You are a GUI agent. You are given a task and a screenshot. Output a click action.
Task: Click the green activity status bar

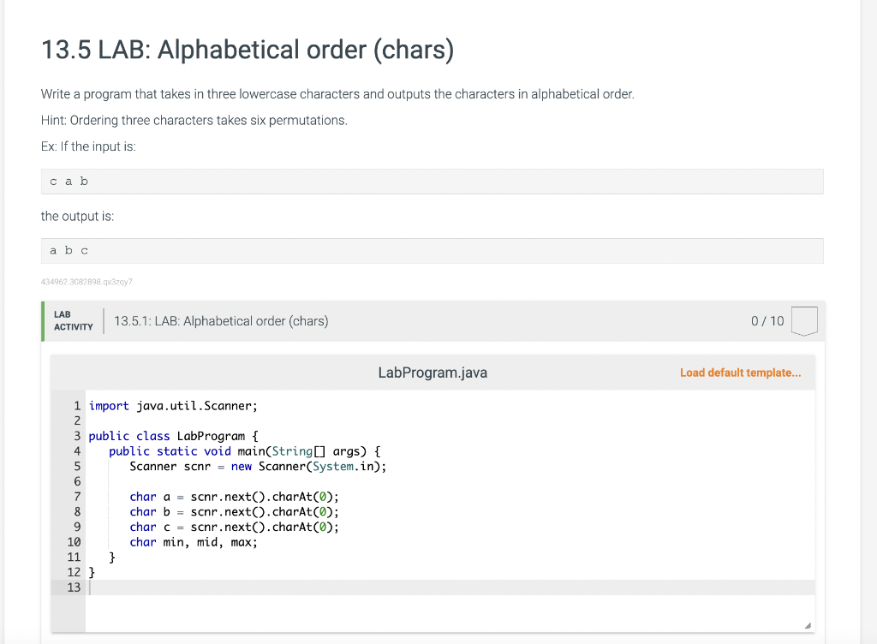coord(41,320)
